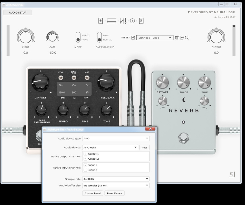245x205 pixels.
Task: Click the delay DRY/WET knob
Action: point(41,83)
